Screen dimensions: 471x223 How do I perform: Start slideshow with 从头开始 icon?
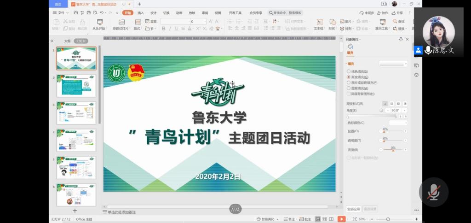[100, 22]
